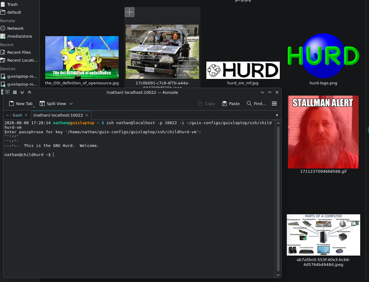Click the Recent Files icon
The width and height of the screenshot is (369, 282).
tap(3, 52)
